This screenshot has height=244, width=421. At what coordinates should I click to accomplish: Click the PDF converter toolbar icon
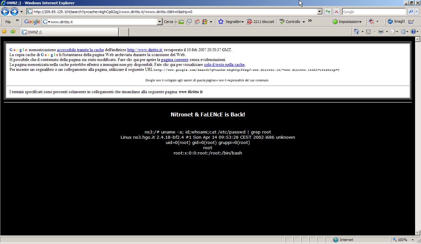point(371,22)
